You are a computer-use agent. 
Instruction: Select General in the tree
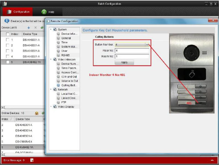coord(66,38)
